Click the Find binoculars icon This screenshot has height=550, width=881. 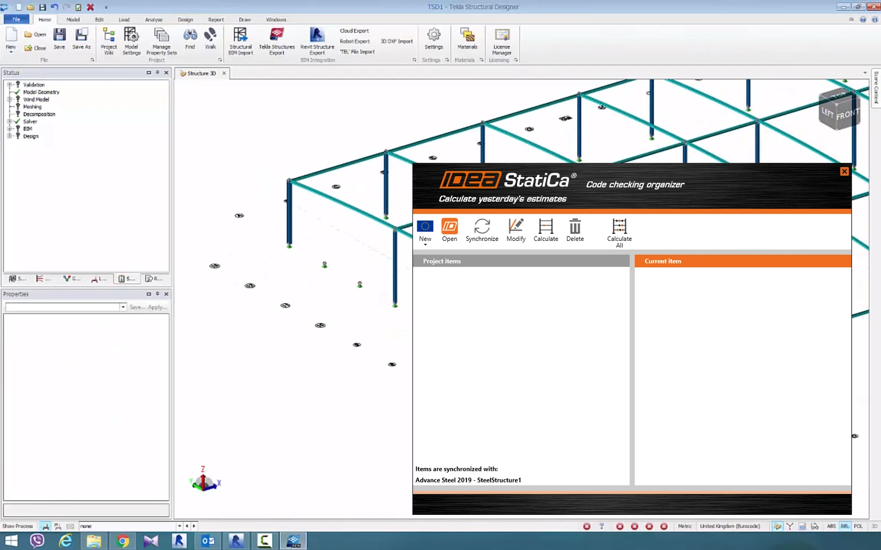tap(190, 38)
